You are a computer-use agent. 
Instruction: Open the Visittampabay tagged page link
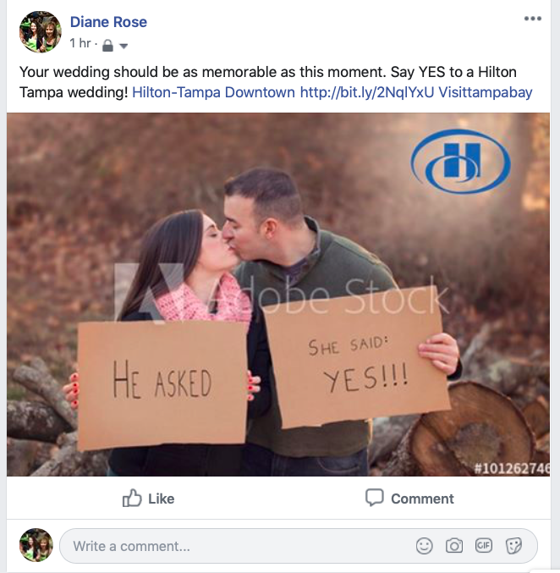point(485,92)
